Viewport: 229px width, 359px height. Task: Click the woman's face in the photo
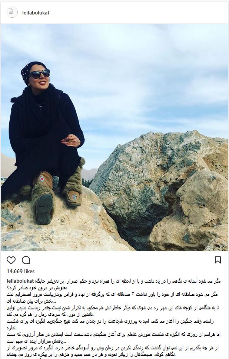39,76
